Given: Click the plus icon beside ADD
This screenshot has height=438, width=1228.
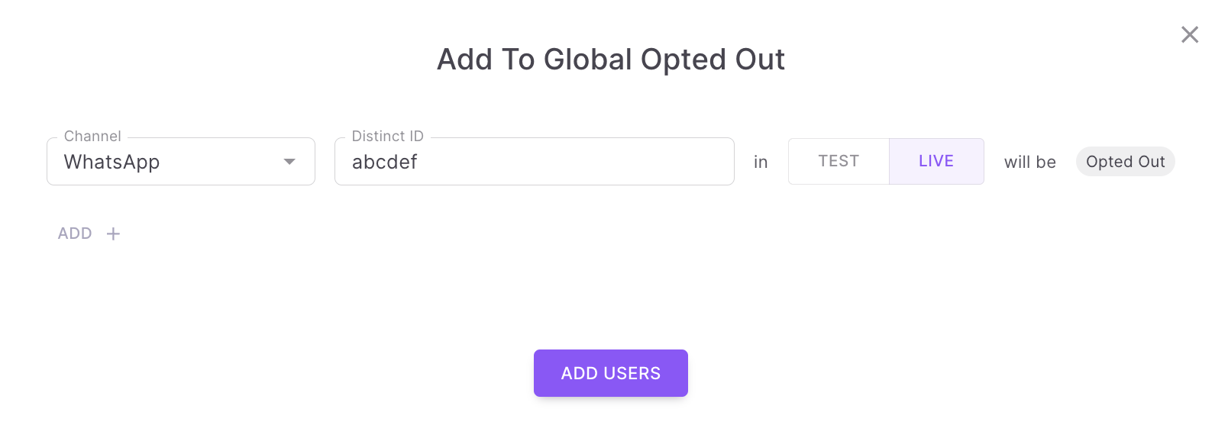Looking at the screenshot, I should (113, 233).
